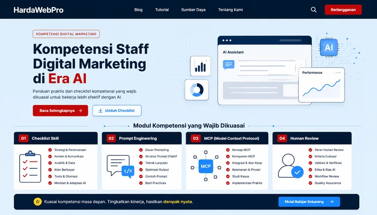Click the Tools & Otomasi text
Screen dimensions: 377x215
tap(66, 177)
